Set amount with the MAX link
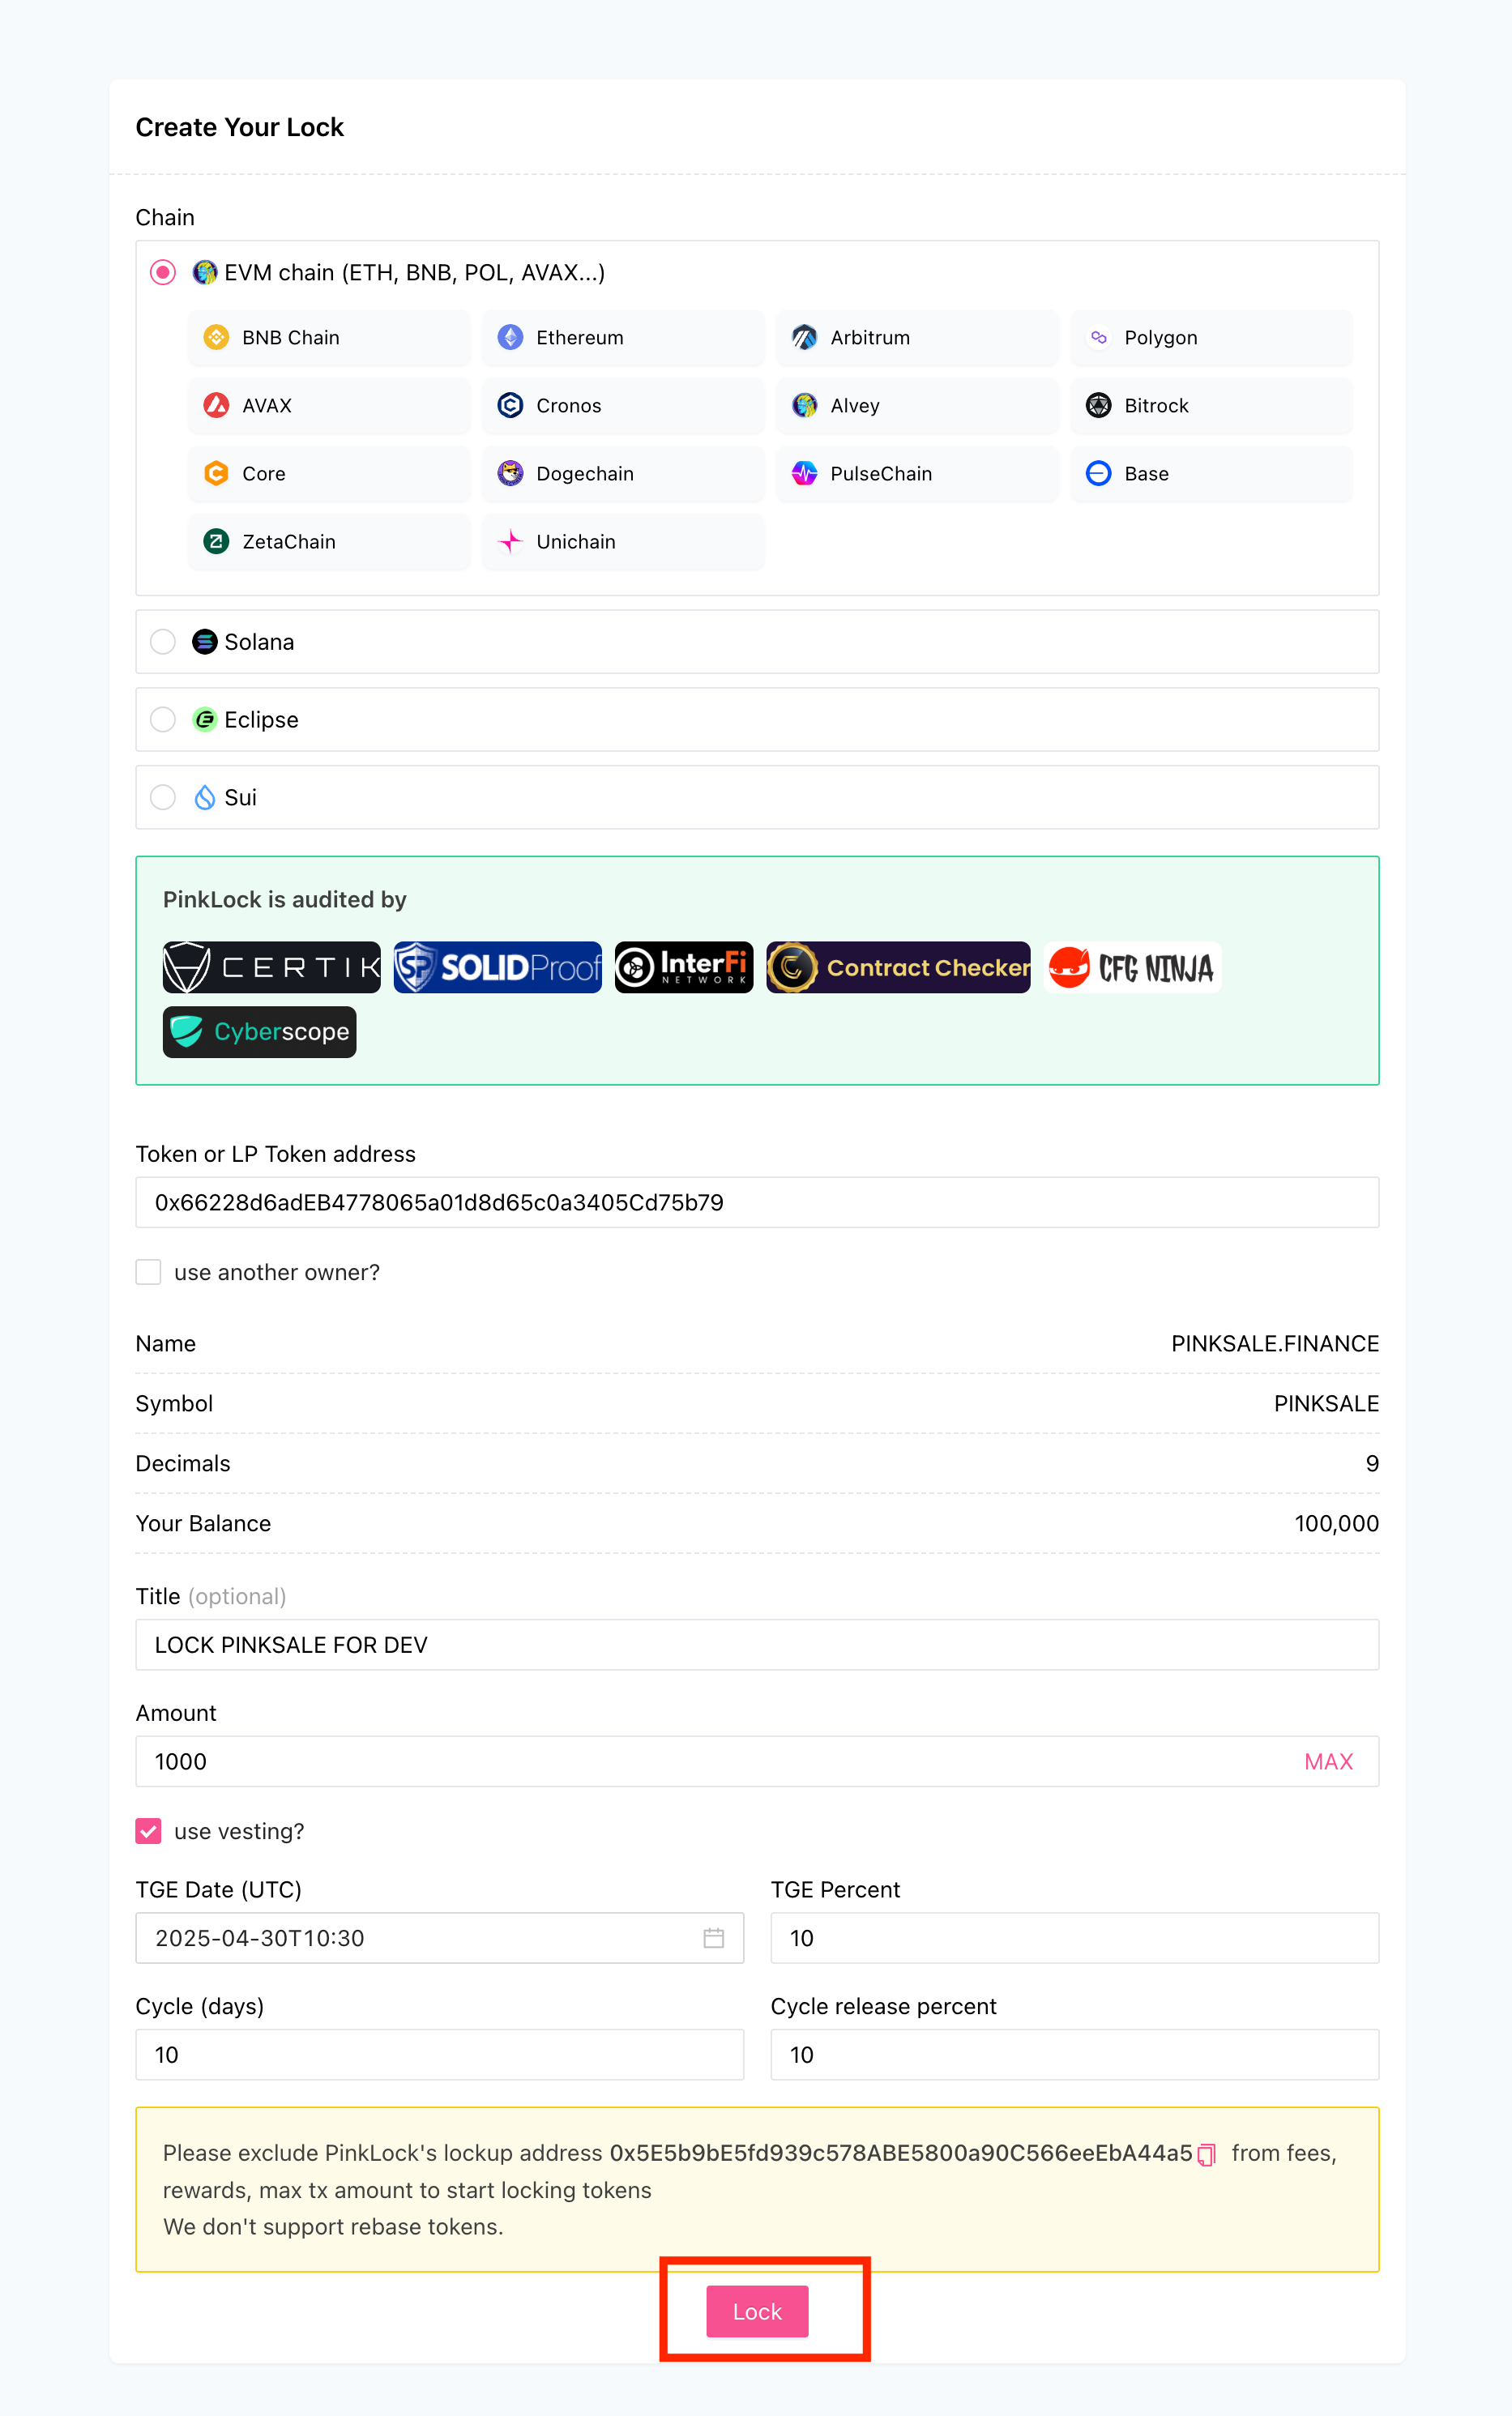The width and height of the screenshot is (1512, 2416). [1328, 1761]
